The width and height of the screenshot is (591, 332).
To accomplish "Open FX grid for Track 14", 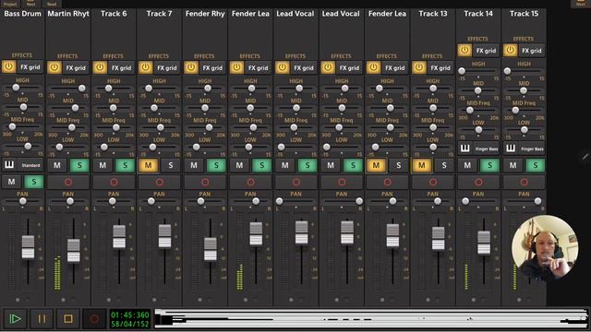I will click(x=487, y=51).
